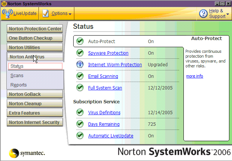Collapse the Norton AntiVirus section
The height and width of the screenshot is (161, 232).
click(x=35, y=57)
